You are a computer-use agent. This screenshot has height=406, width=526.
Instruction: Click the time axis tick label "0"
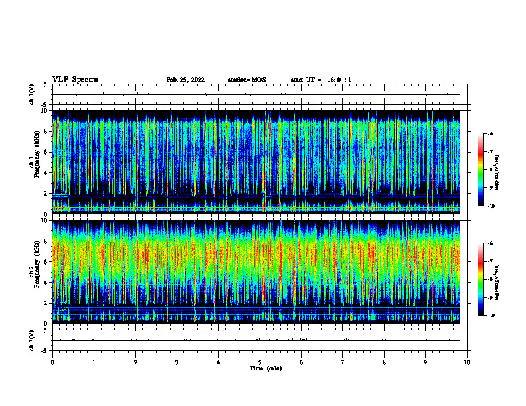[x=52, y=362]
